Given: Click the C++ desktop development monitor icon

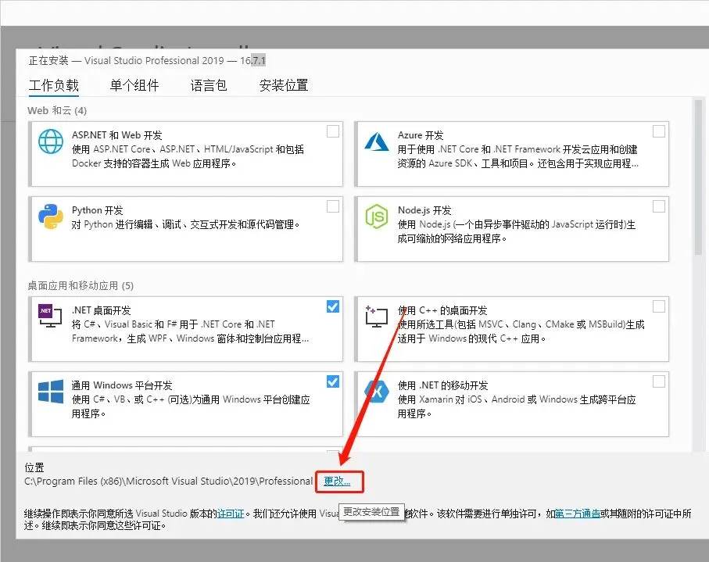Looking at the screenshot, I should (377, 316).
